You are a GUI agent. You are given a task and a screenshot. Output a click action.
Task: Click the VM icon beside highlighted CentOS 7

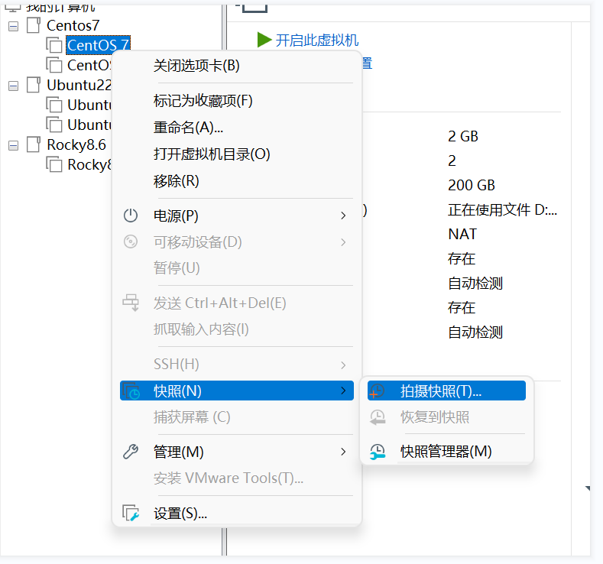[x=54, y=45]
